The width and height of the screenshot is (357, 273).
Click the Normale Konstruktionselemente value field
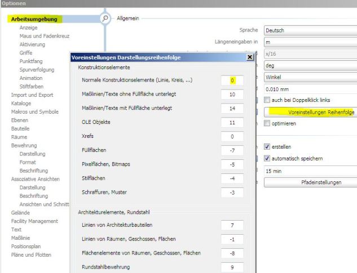point(232,80)
